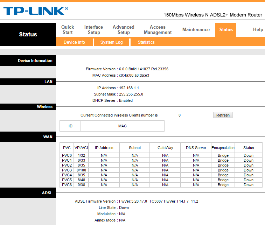Click the PVC6 row label
Viewport: 265px width, 225px height.
(x=67, y=185)
